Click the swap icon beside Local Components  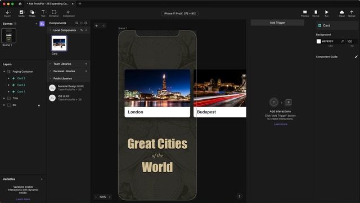(82, 30)
